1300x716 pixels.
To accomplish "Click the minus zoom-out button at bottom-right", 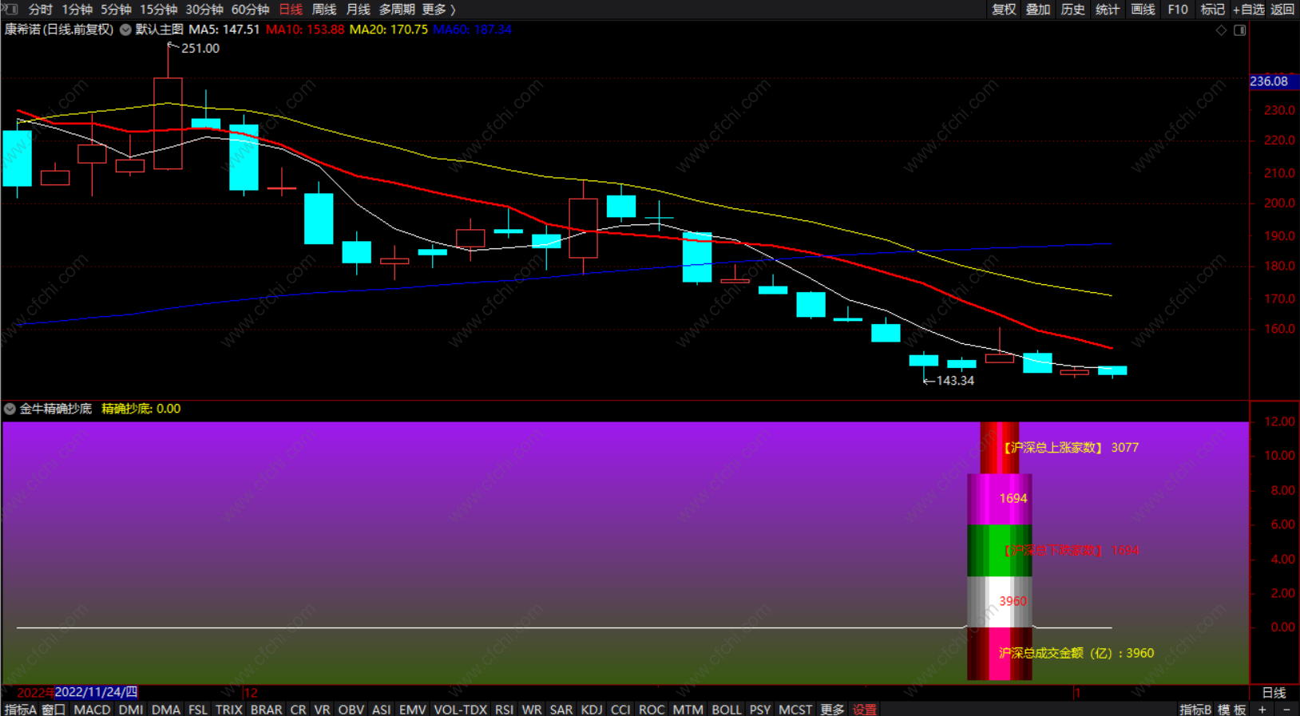I will (x=1286, y=709).
